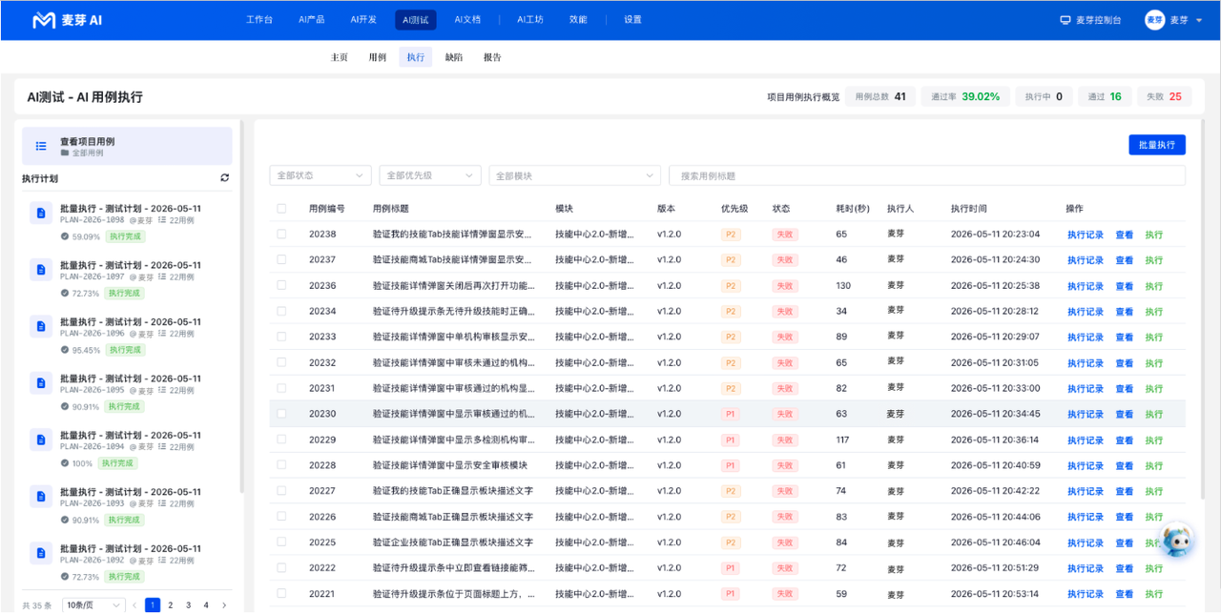1221x614 pixels.
Task: Check the box for case 20234
Action: click(281, 311)
